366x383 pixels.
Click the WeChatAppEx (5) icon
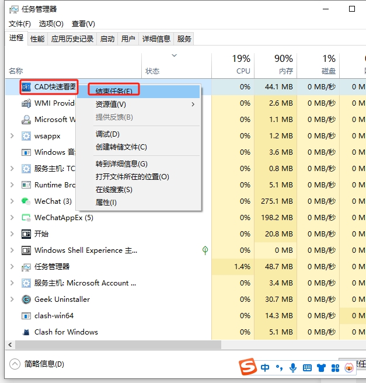click(x=26, y=218)
